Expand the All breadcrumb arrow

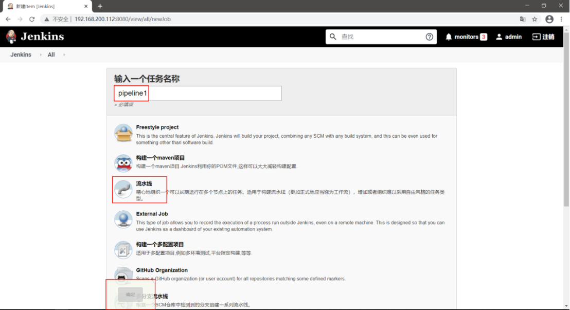[64, 54]
